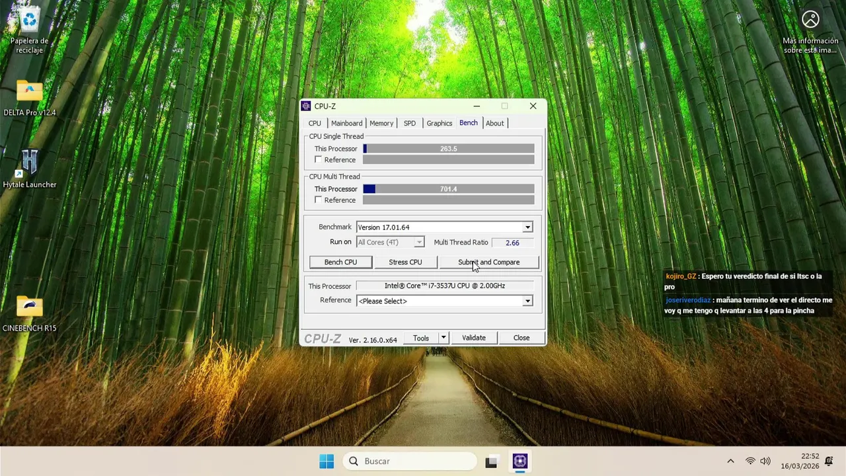Click single thread This Processor bar 263.5

[449, 149]
